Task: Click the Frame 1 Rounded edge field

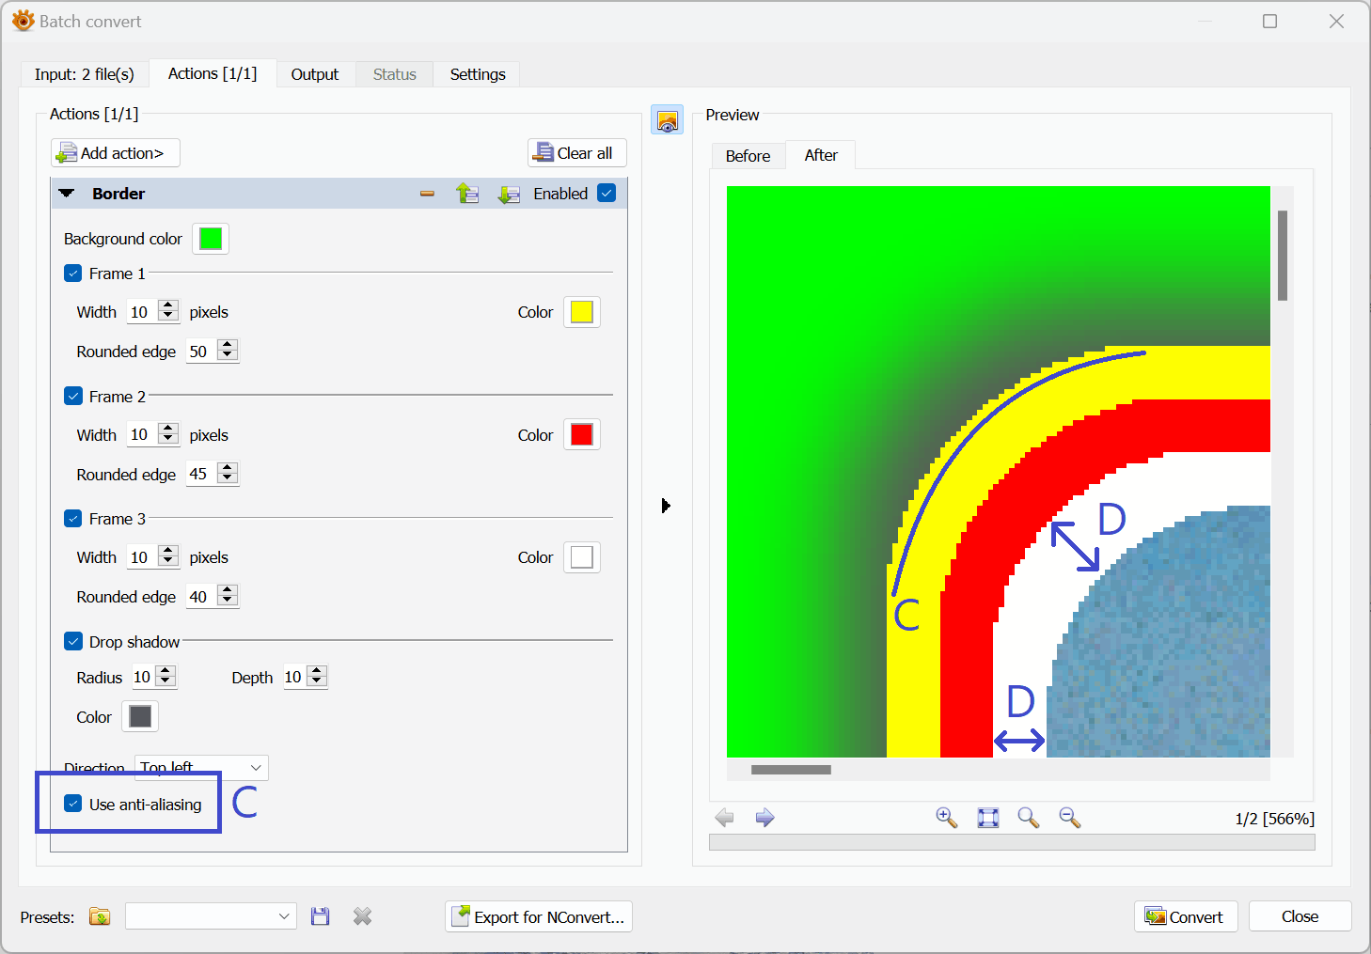Action: pyautogui.click(x=201, y=352)
